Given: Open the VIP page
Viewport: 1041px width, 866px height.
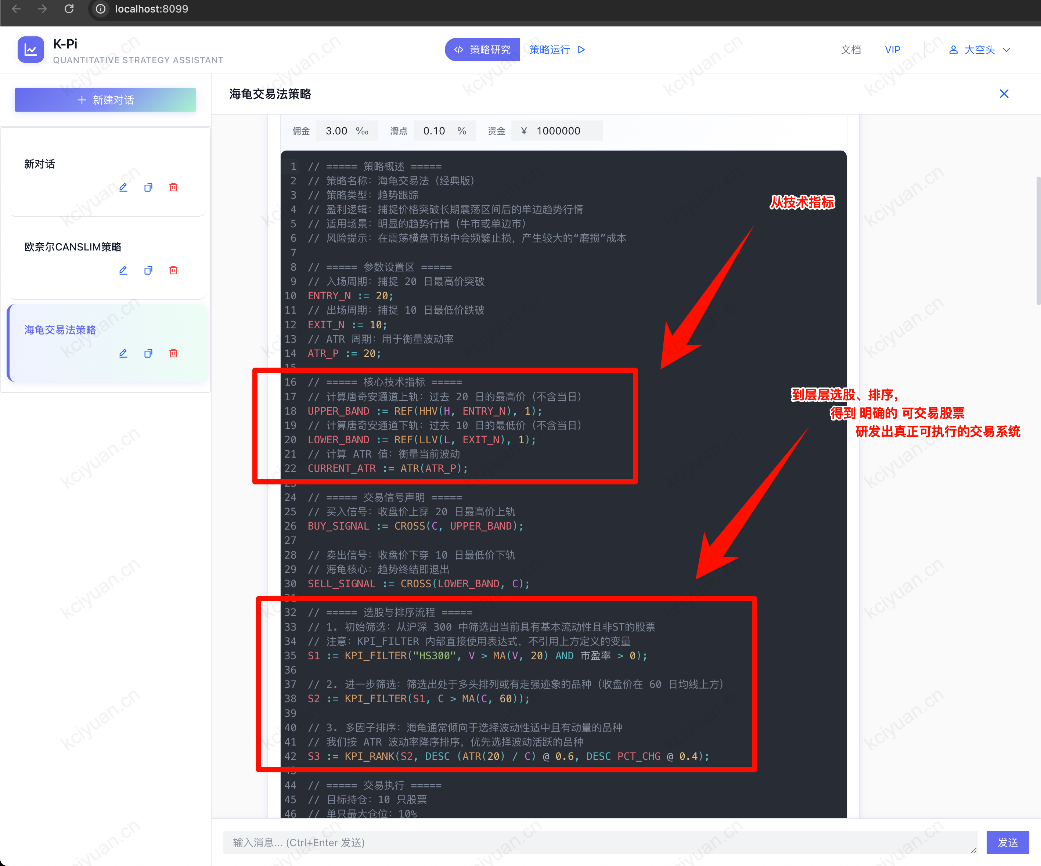Looking at the screenshot, I should [x=892, y=50].
